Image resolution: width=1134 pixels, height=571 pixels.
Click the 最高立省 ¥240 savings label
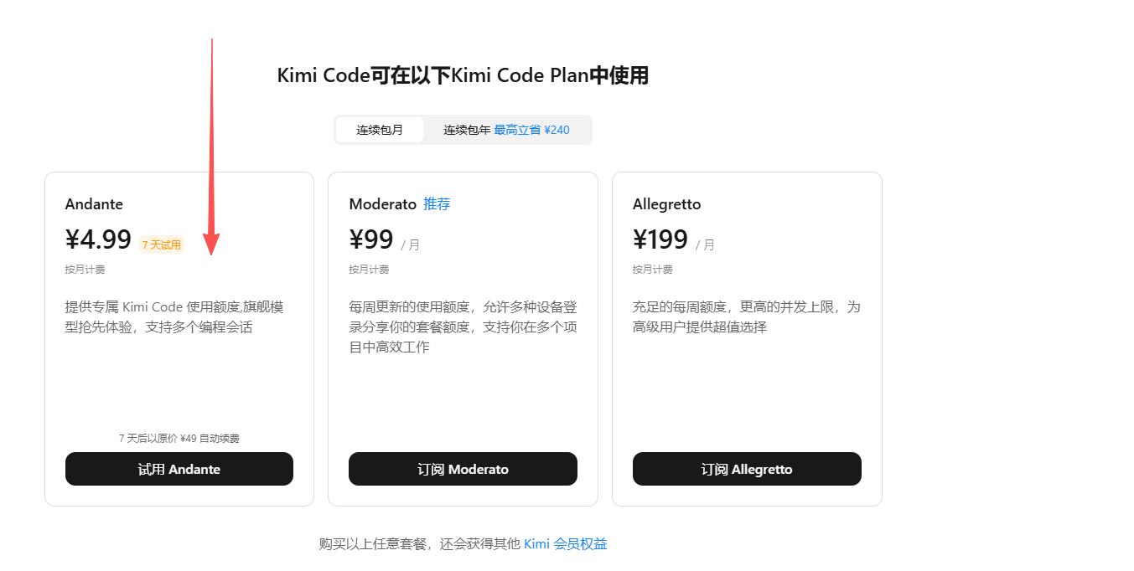click(x=531, y=130)
